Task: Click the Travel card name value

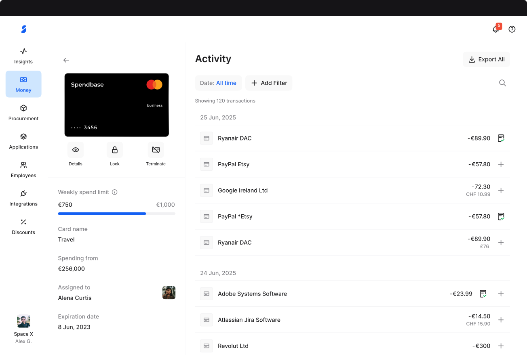Action: click(66, 240)
